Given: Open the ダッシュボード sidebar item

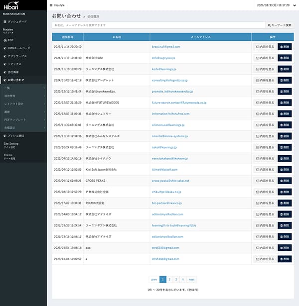Looking at the screenshot, I should 17,22.
